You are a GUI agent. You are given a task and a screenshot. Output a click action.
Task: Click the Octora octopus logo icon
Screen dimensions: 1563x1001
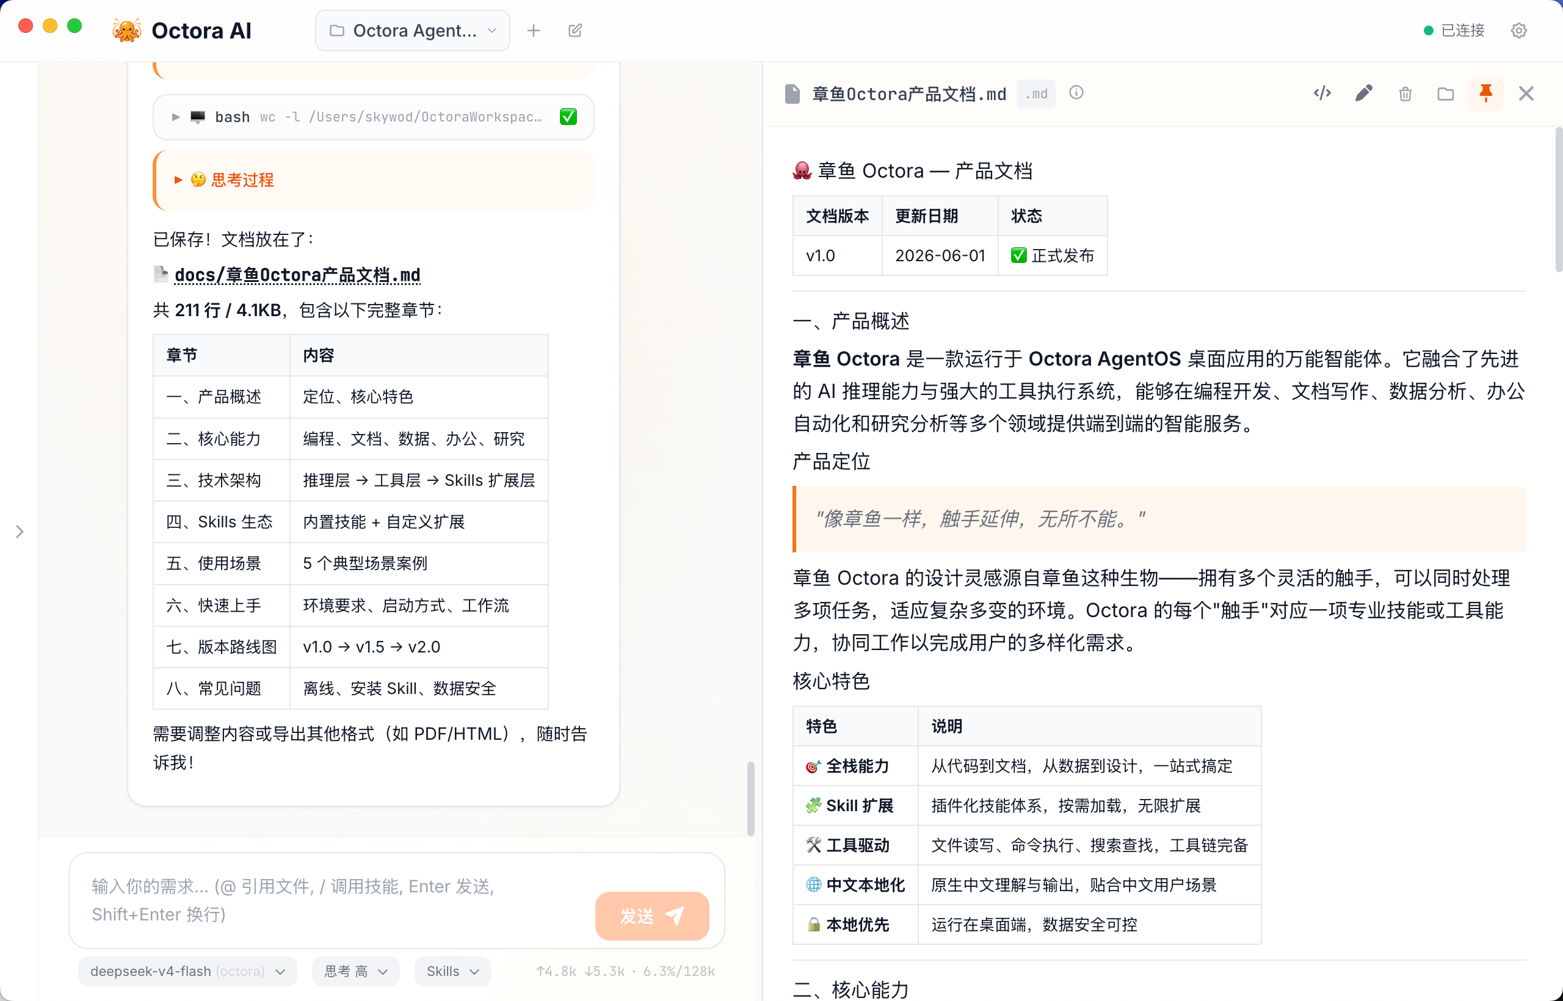[127, 31]
